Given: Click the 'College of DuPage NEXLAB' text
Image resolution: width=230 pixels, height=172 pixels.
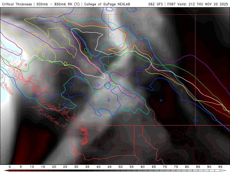Looking at the screenshot, I should [107, 4].
